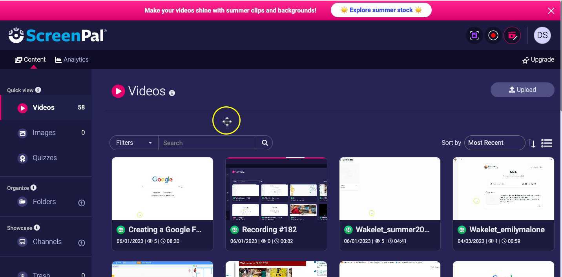Open the DS account avatar menu
The image size is (562, 277).
pos(542,35)
